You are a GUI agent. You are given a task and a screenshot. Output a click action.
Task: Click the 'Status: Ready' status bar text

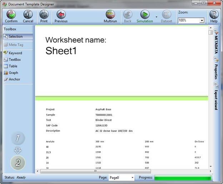[x=15, y=178]
